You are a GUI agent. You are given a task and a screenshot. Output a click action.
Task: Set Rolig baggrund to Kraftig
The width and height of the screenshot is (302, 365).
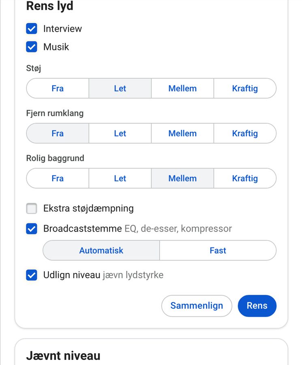pyautogui.click(x=245, y=178)
